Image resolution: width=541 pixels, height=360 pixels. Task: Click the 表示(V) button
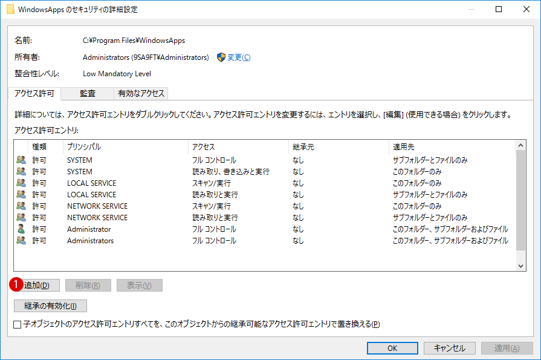point(140,286)
